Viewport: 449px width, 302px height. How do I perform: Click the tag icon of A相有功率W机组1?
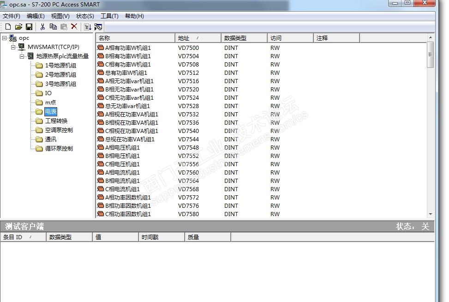tap(101, 48)
